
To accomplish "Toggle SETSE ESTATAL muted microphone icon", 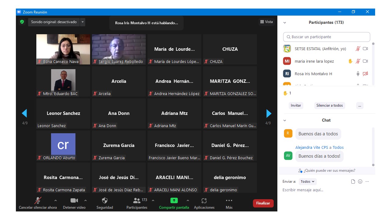I will click(x=358, y=49).
